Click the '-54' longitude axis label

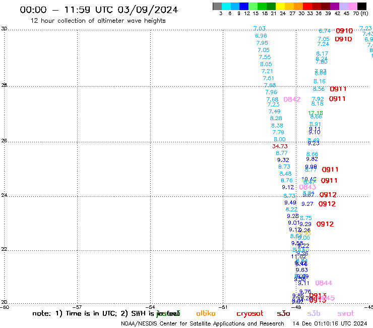click(x=150, y=307)
